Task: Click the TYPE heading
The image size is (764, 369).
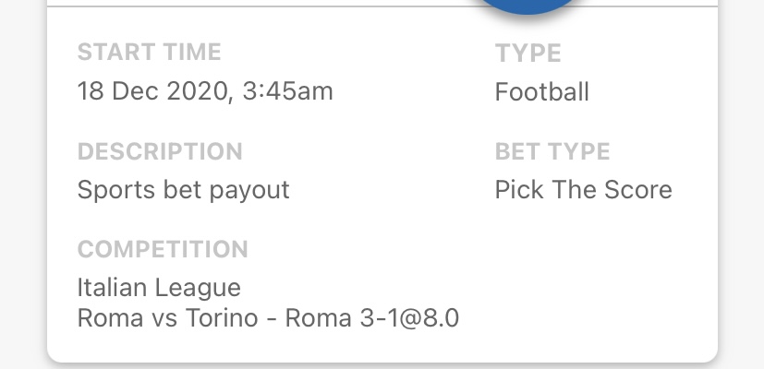Action: 528,53
